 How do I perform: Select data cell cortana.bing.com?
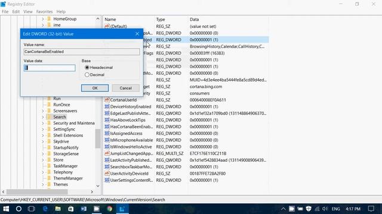coord(206,87)
